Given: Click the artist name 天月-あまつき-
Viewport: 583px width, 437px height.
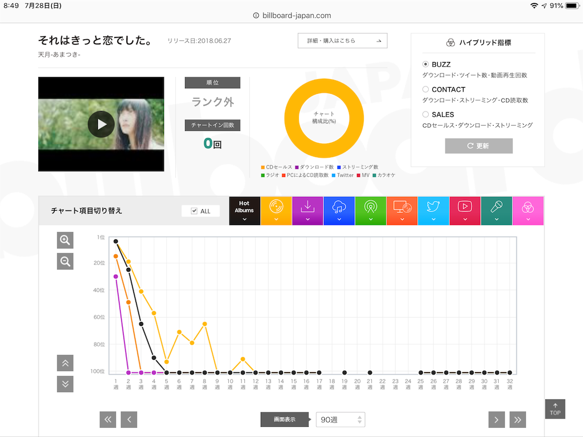Looking at the screenshot, I should 59,55.
